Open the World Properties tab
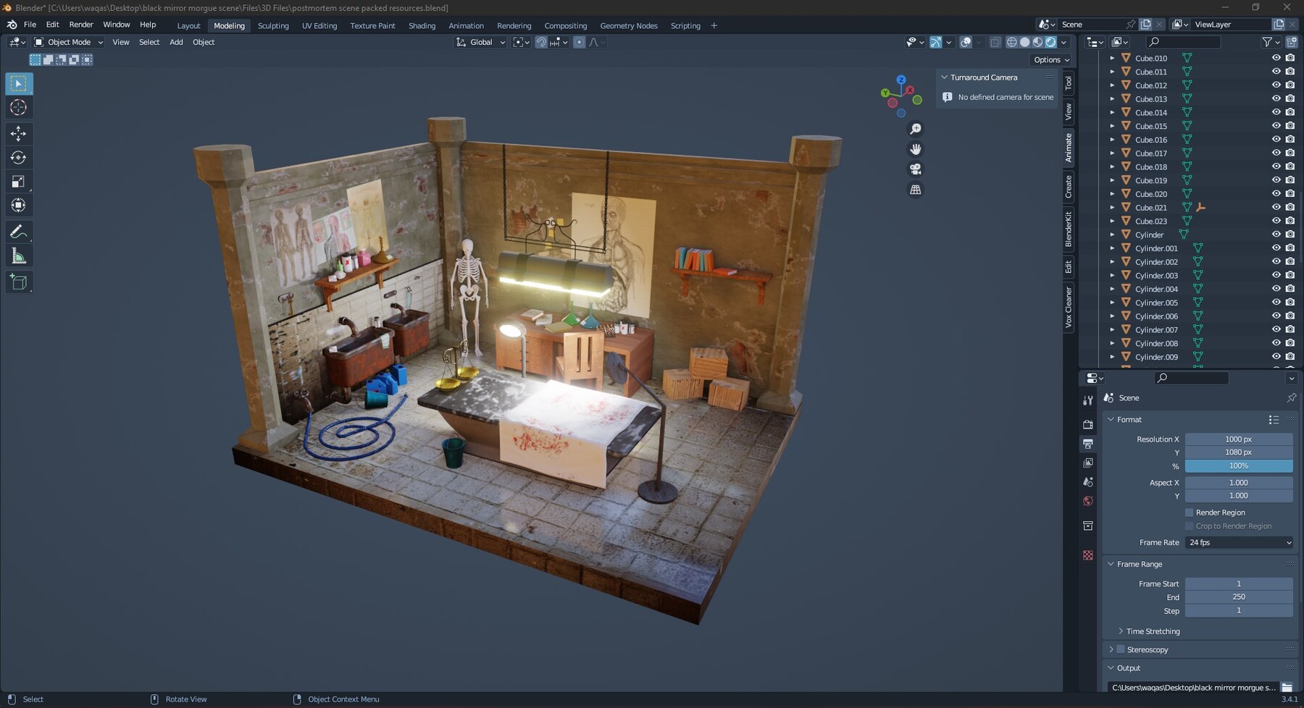The height and width of the screenshot is (708, 1304). 1088,501
